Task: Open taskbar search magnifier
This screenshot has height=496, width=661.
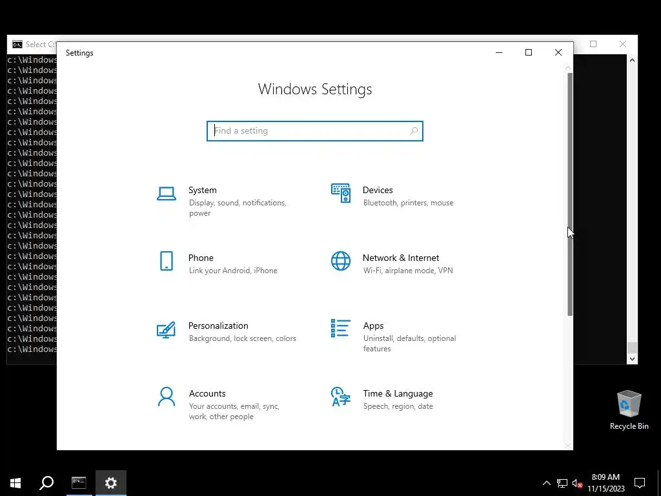Action: tap(46, 483)
